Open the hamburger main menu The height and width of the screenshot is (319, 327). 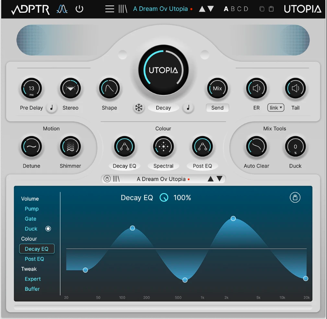click(x=110, y=9)
